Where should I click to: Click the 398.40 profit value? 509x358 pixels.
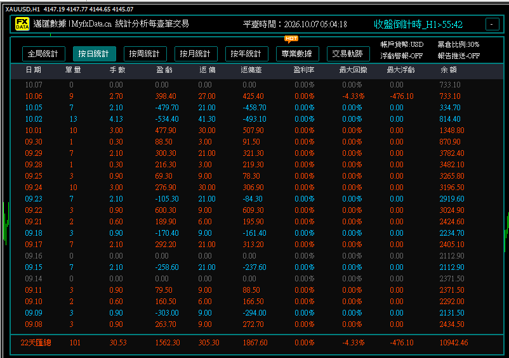pos(166,96)
